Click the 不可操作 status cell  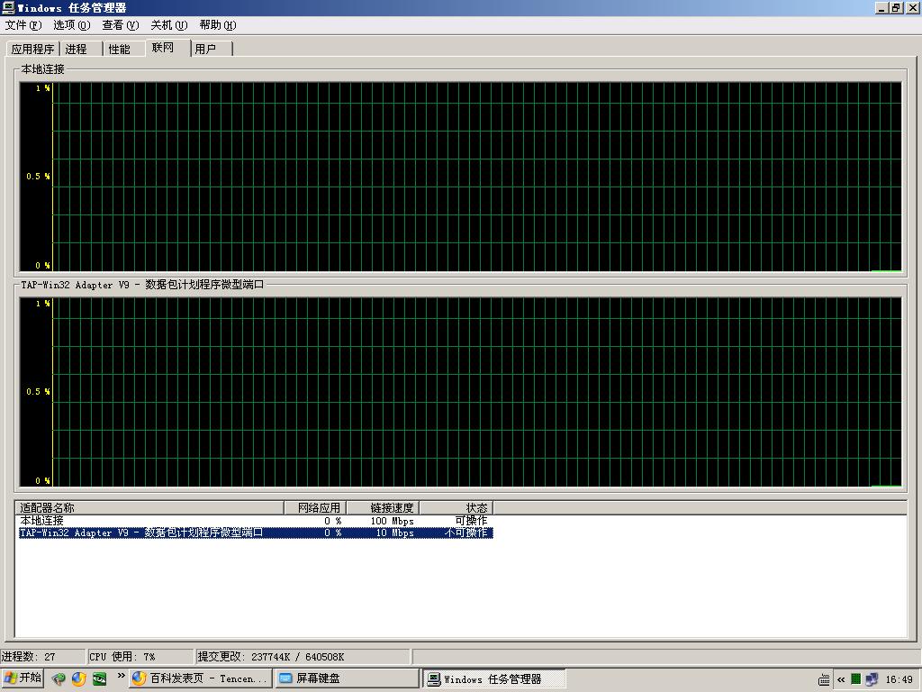coord(466,533)
